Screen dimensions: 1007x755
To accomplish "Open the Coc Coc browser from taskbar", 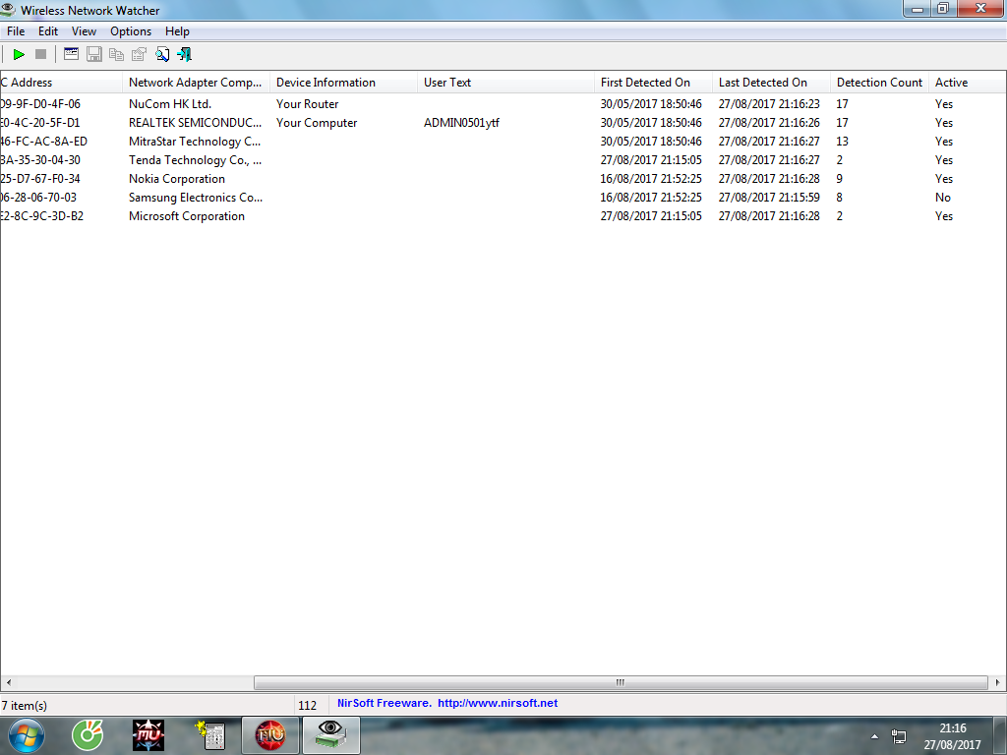I will point(89,734).
